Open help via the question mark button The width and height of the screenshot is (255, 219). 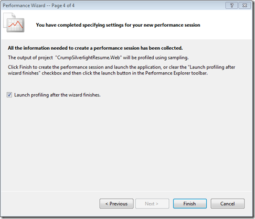coord(231,6)
